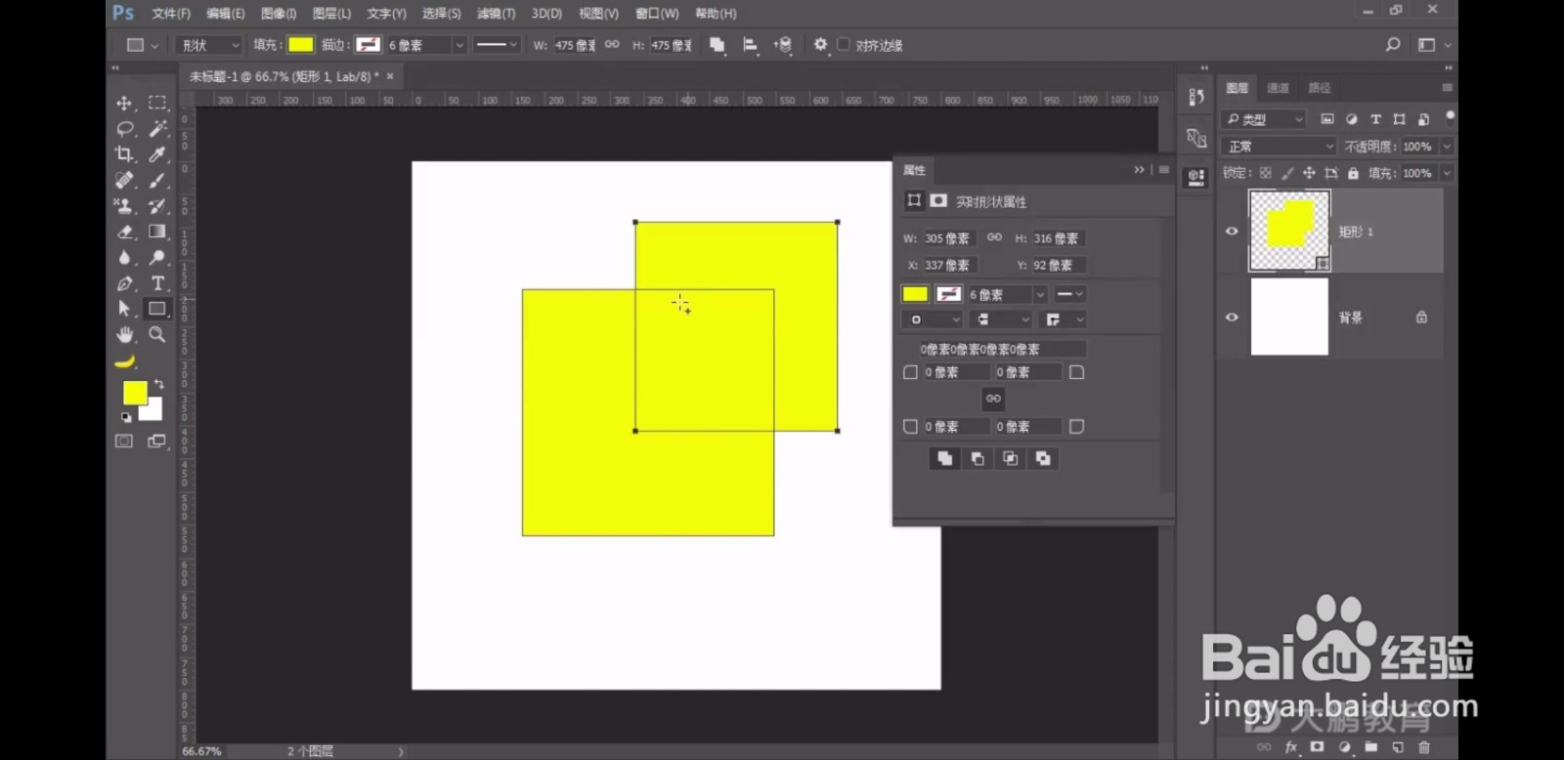
Task: Select the Rectangle shape tool
Action: 156,309
